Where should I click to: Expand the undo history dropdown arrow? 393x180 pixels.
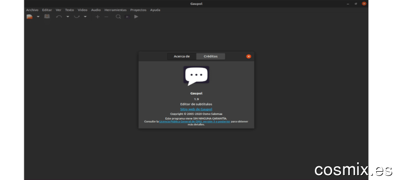point(68,17)
